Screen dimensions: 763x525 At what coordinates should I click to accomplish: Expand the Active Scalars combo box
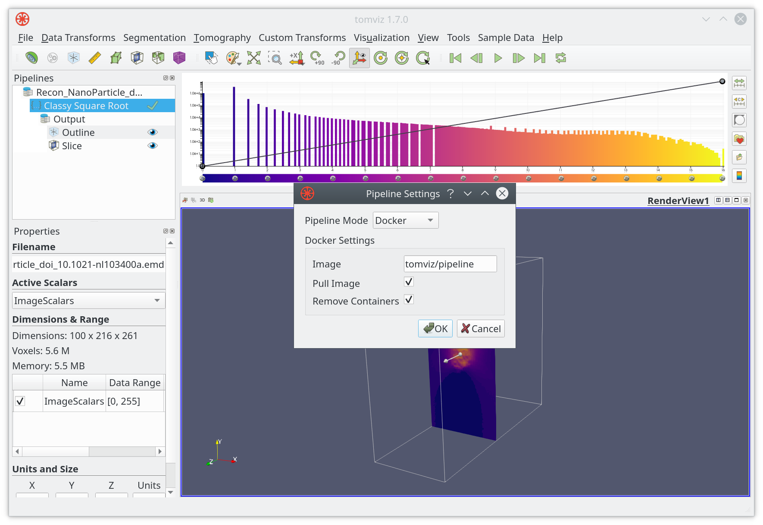click(x=89, y=301)
